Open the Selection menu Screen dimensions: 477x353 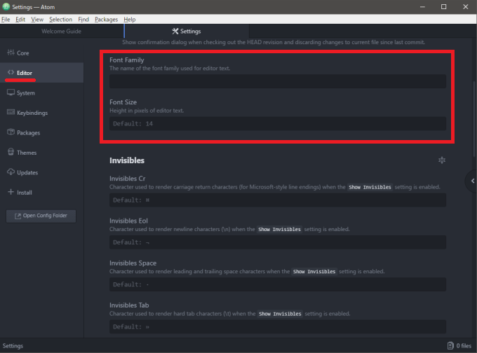point(60,20)
